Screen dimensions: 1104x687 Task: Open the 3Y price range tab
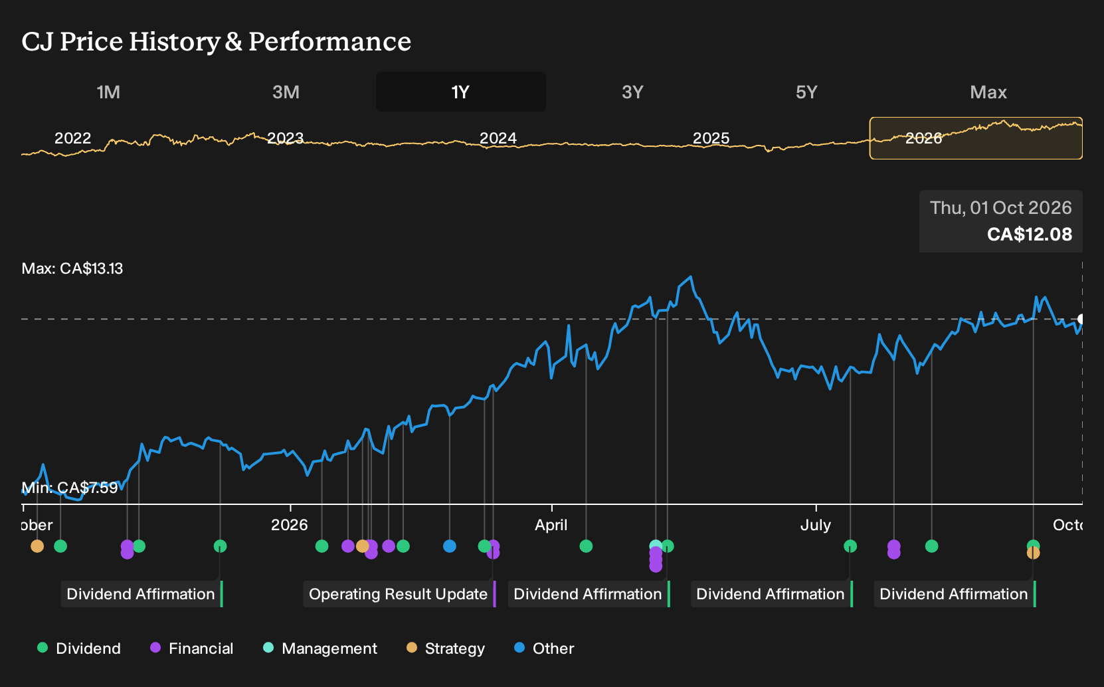pos(632,92)
